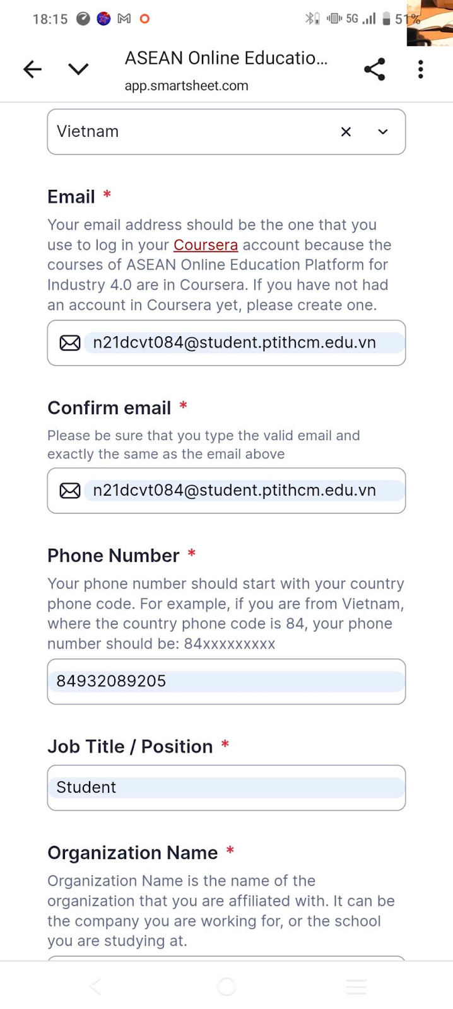Image resolution: width=453 pixels, height=1009 pixels.
Task: Tap the Gmail notification icon
Action: coord(124,19)
